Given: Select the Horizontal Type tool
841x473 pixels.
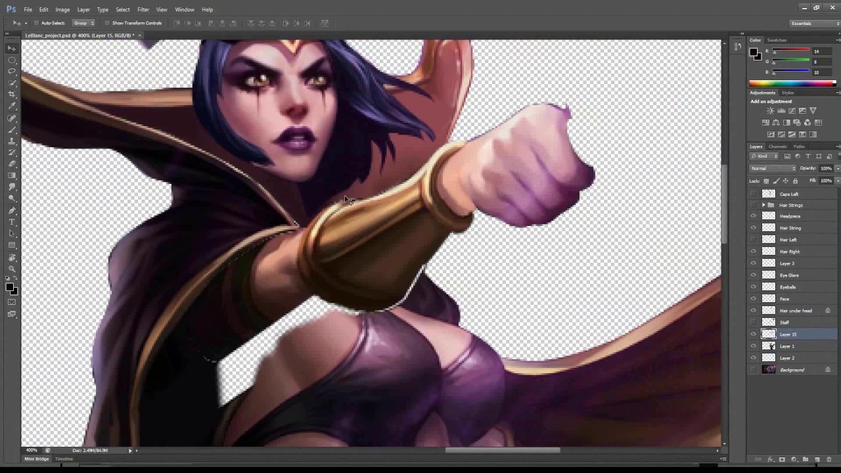Looking at the screenshot, I should (x=12, y=222).
